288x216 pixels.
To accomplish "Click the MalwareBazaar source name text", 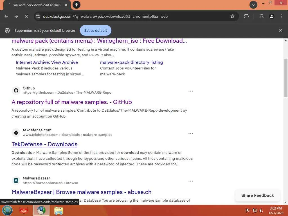I will tap(36, 178).
